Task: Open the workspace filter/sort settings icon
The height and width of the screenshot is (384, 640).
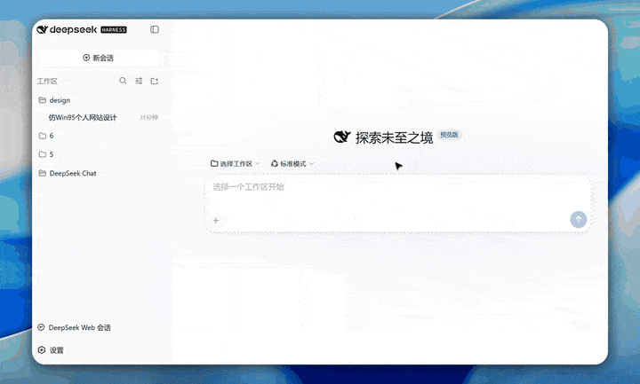Action: pos(139,81)
